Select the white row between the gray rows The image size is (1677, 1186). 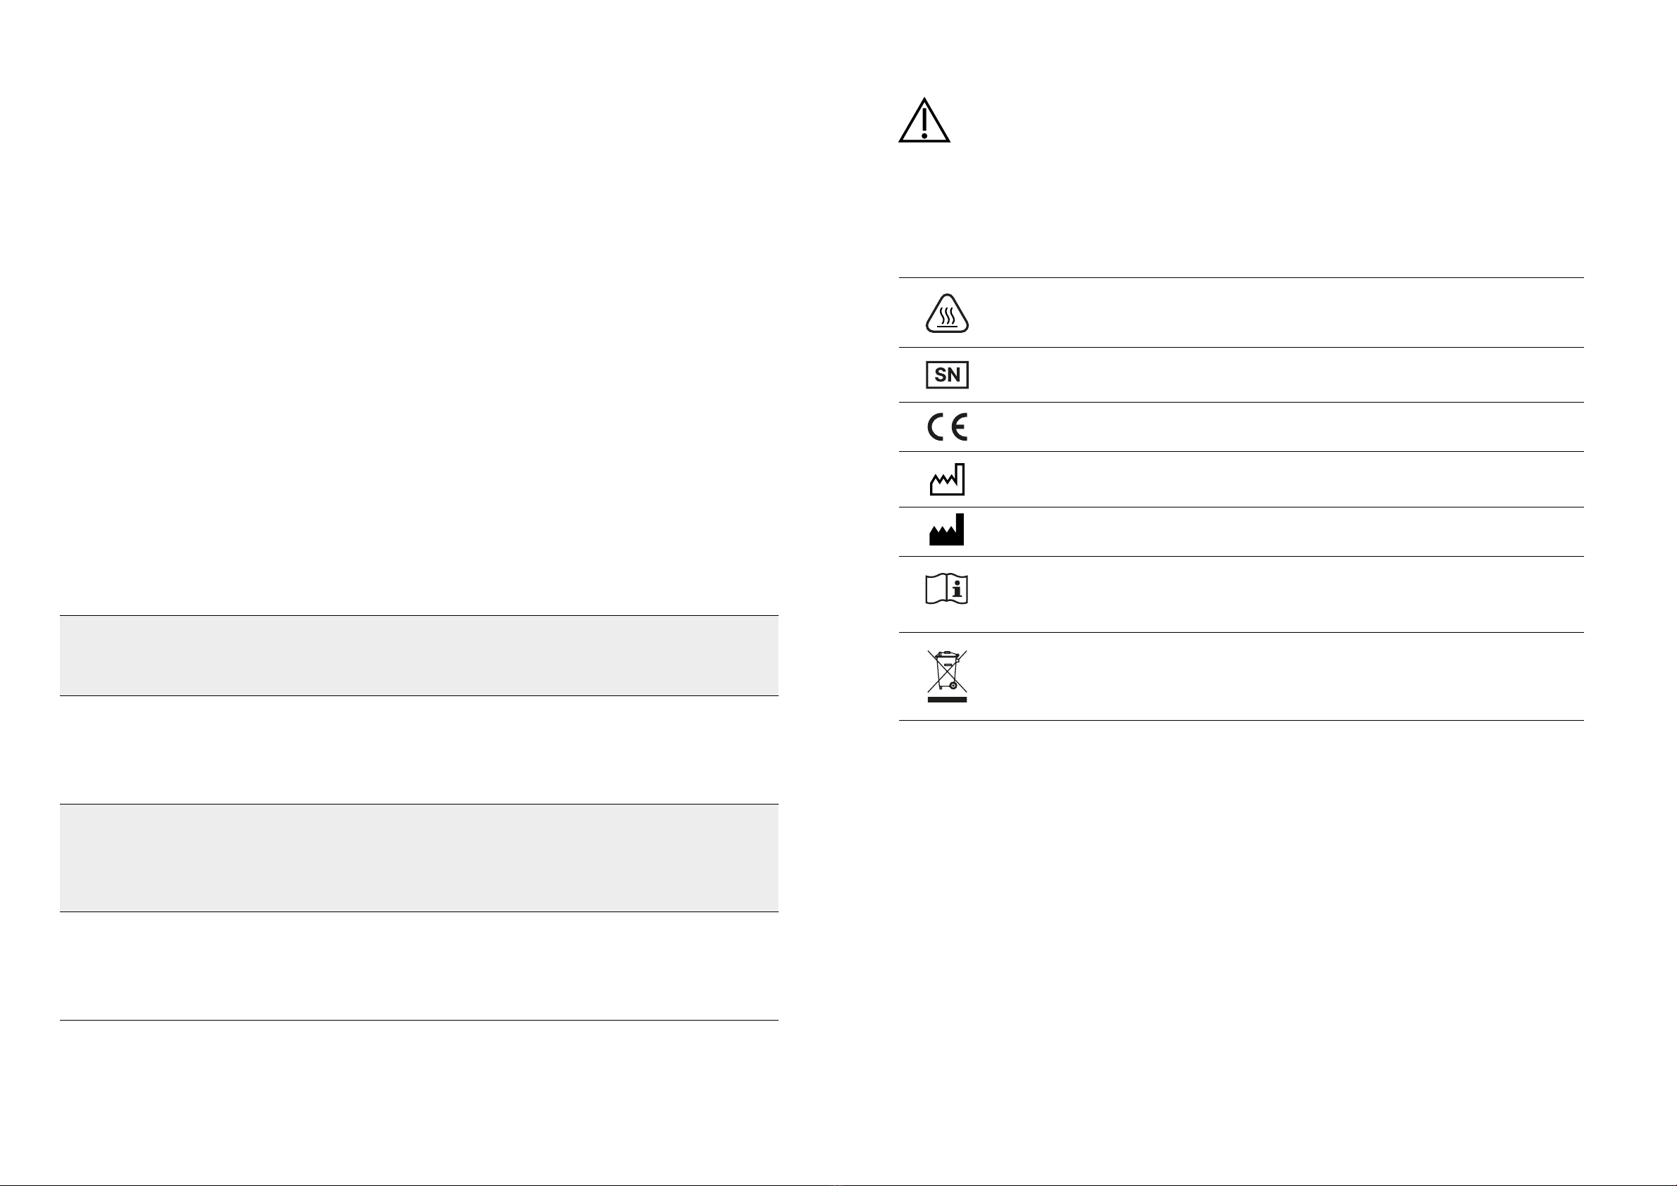(418, 750)
